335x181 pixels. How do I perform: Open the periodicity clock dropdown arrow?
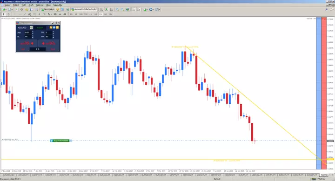(x=153, y=9)
